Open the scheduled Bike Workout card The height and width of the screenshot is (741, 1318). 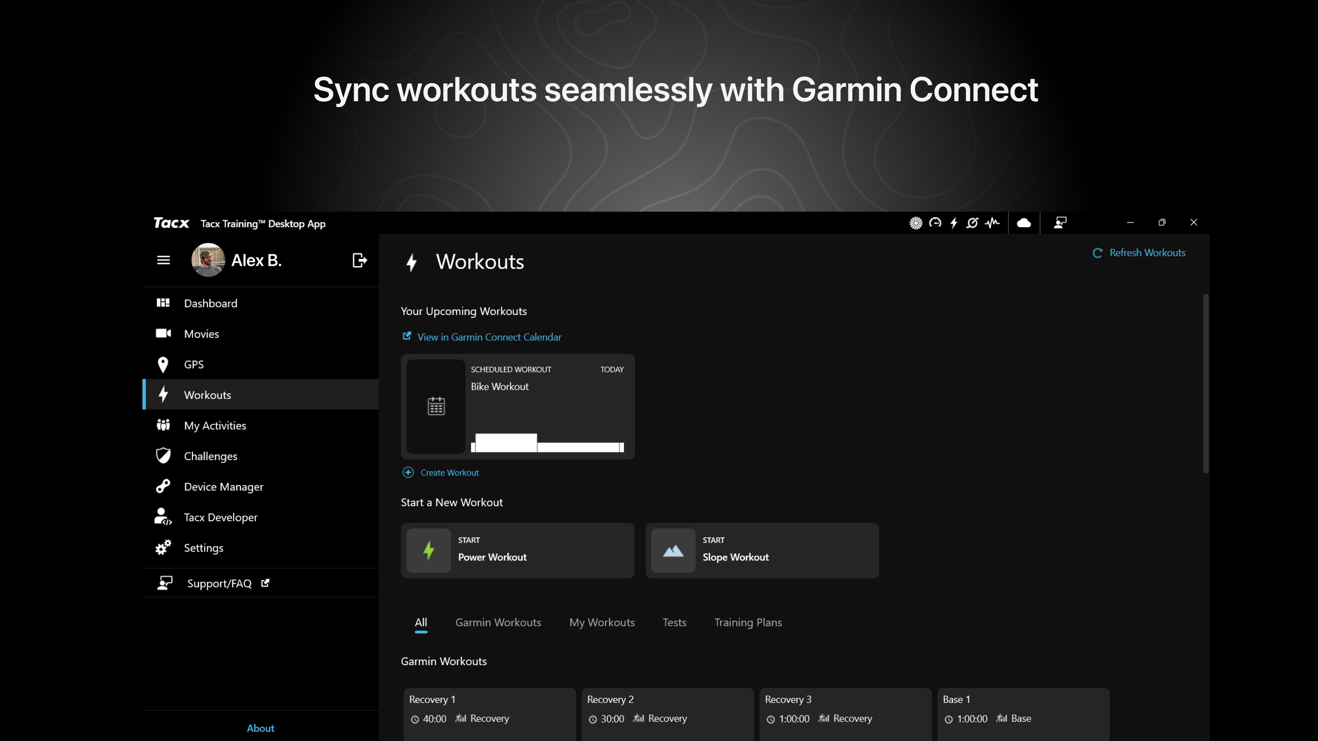[518, 407]
